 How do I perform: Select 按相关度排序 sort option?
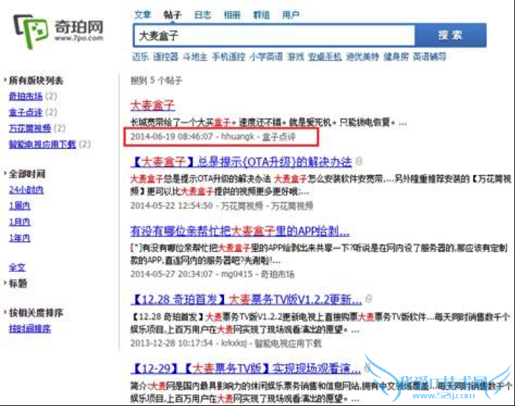pos(35,313)
